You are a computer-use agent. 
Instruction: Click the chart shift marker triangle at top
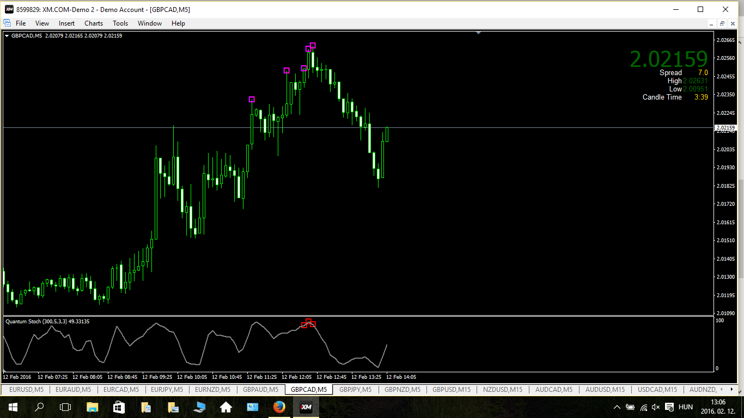[478, 33]
